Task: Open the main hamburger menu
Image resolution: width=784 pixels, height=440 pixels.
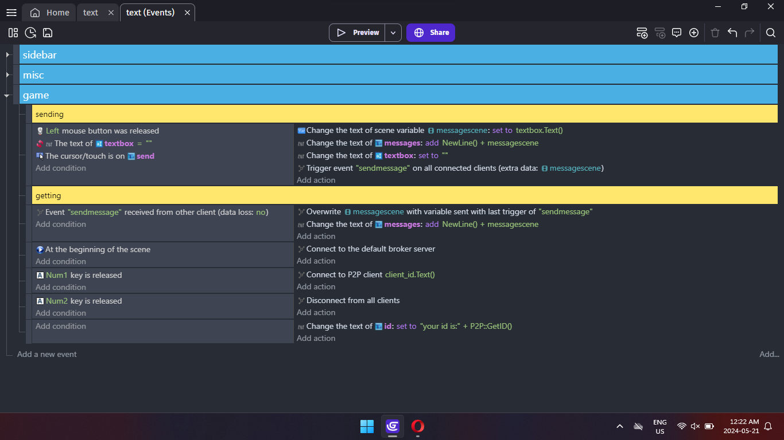Action: pyautogui.click(x=11, y=13)
